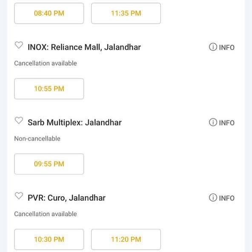Image resolution: width=252 pixels, height=252 pixels.
Task: Select the 08:40 PM showtime
Action: pos(49,13)
